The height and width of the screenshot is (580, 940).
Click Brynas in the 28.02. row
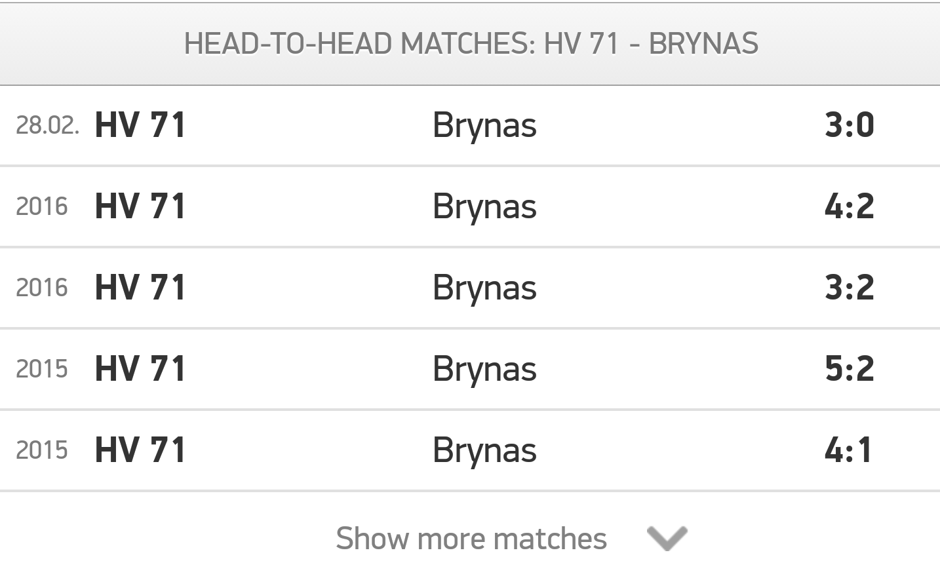click(484, 126)
